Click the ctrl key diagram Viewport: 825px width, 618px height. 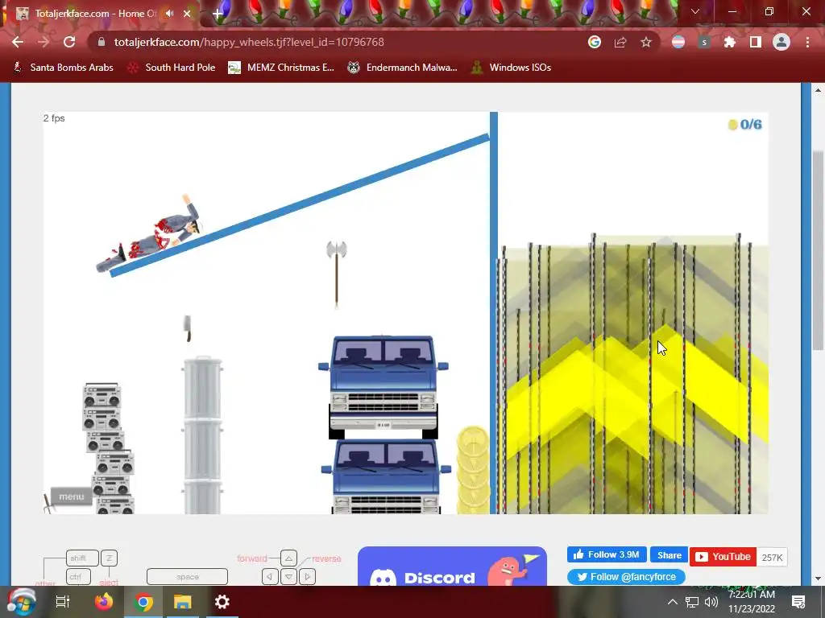(78, 576)
